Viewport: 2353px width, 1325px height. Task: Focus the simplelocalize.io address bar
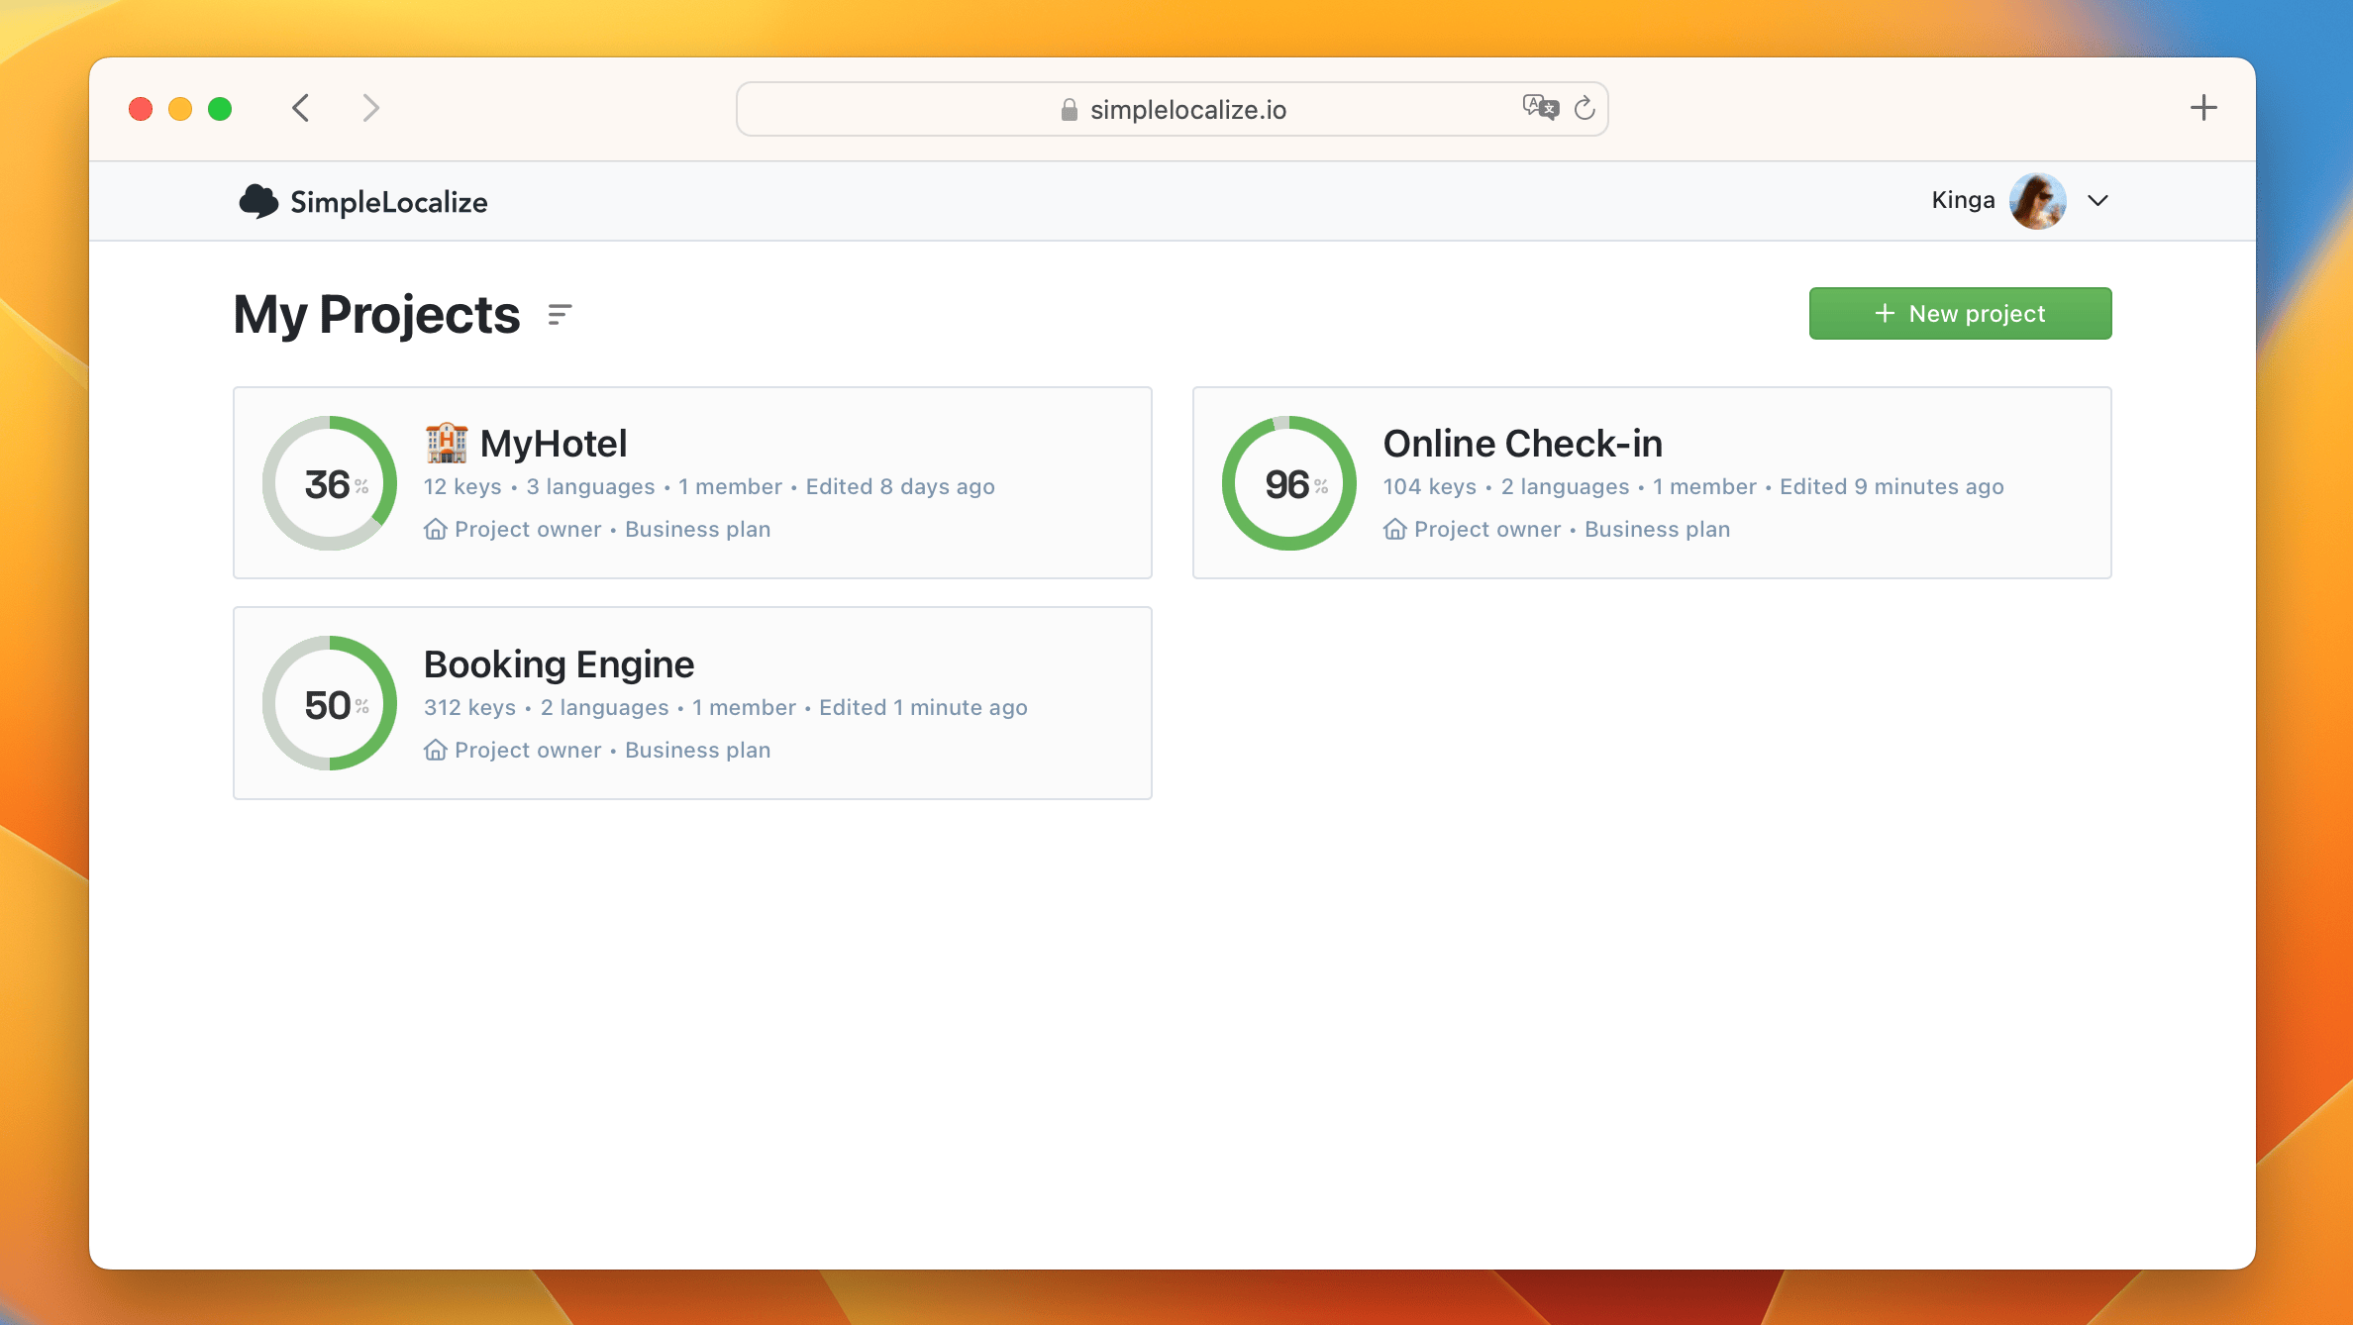pyautogui.click(x=1172, y=109)
